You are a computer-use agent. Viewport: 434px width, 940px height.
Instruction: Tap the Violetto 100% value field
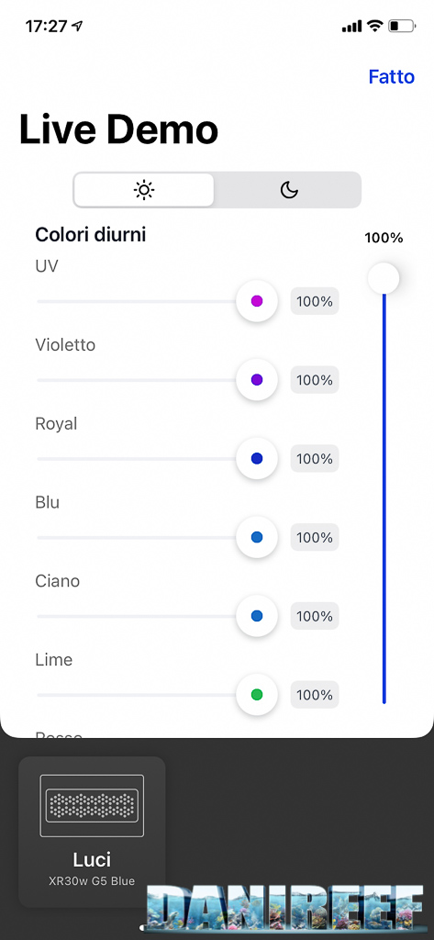click(x=315, y=380)
